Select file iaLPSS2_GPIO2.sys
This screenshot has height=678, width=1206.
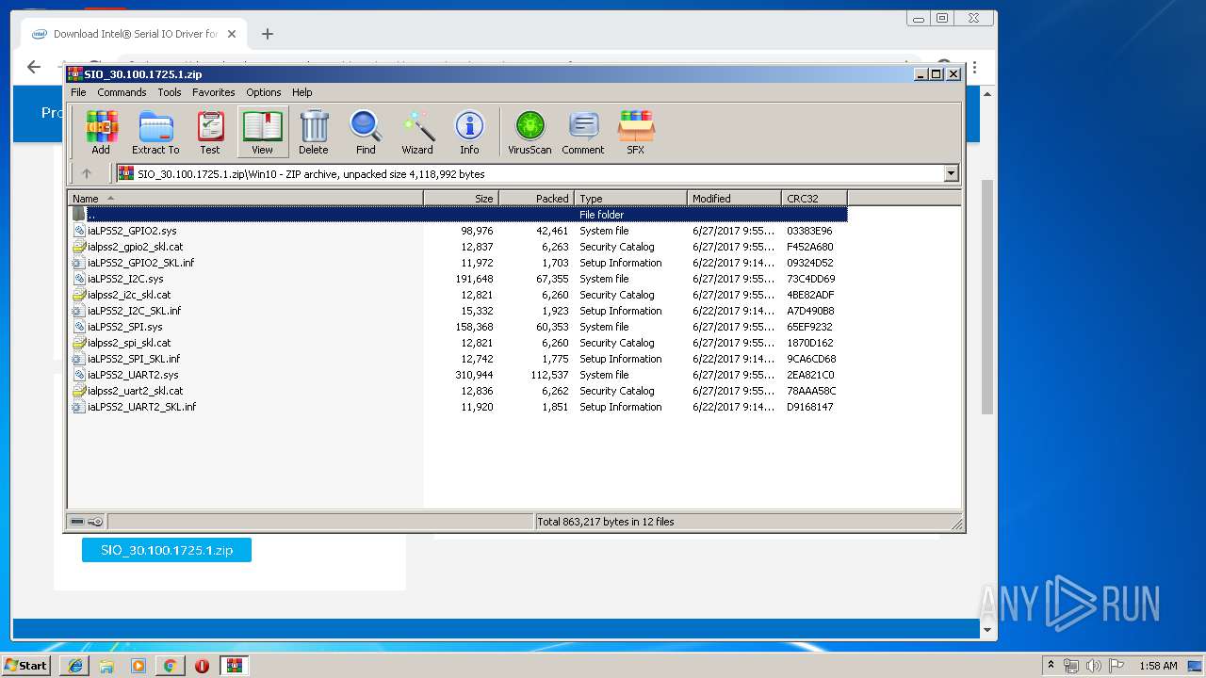(458, 231)
